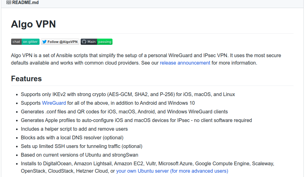Open the green "passing" build status
This screenshot has width=305, height=177.
click(105, 42)
